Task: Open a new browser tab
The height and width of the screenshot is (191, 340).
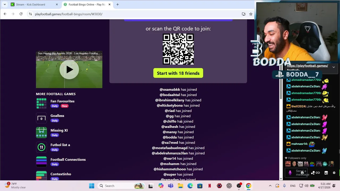Action: 117,5
